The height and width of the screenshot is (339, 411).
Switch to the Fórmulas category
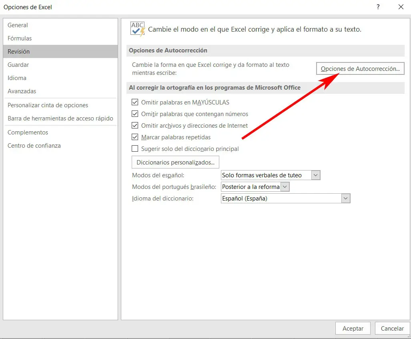(60, 38)
